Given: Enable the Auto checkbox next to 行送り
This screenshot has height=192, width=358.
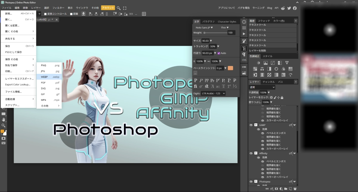Looking at the screenshot, I should tap(219, 53).
